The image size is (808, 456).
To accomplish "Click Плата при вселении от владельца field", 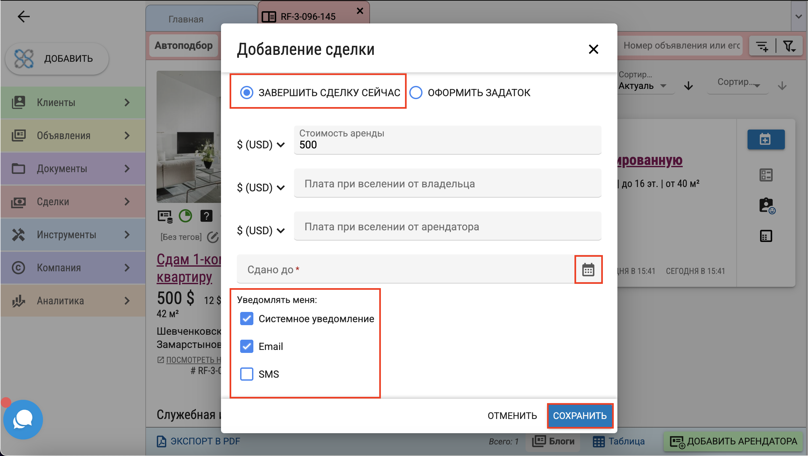I will [448, 183].
